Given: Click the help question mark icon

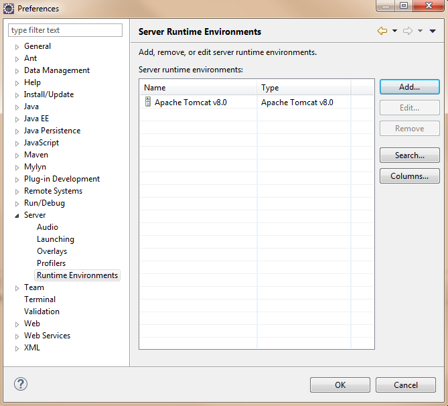Looking at the screenshot, I should tap(21, 384).
